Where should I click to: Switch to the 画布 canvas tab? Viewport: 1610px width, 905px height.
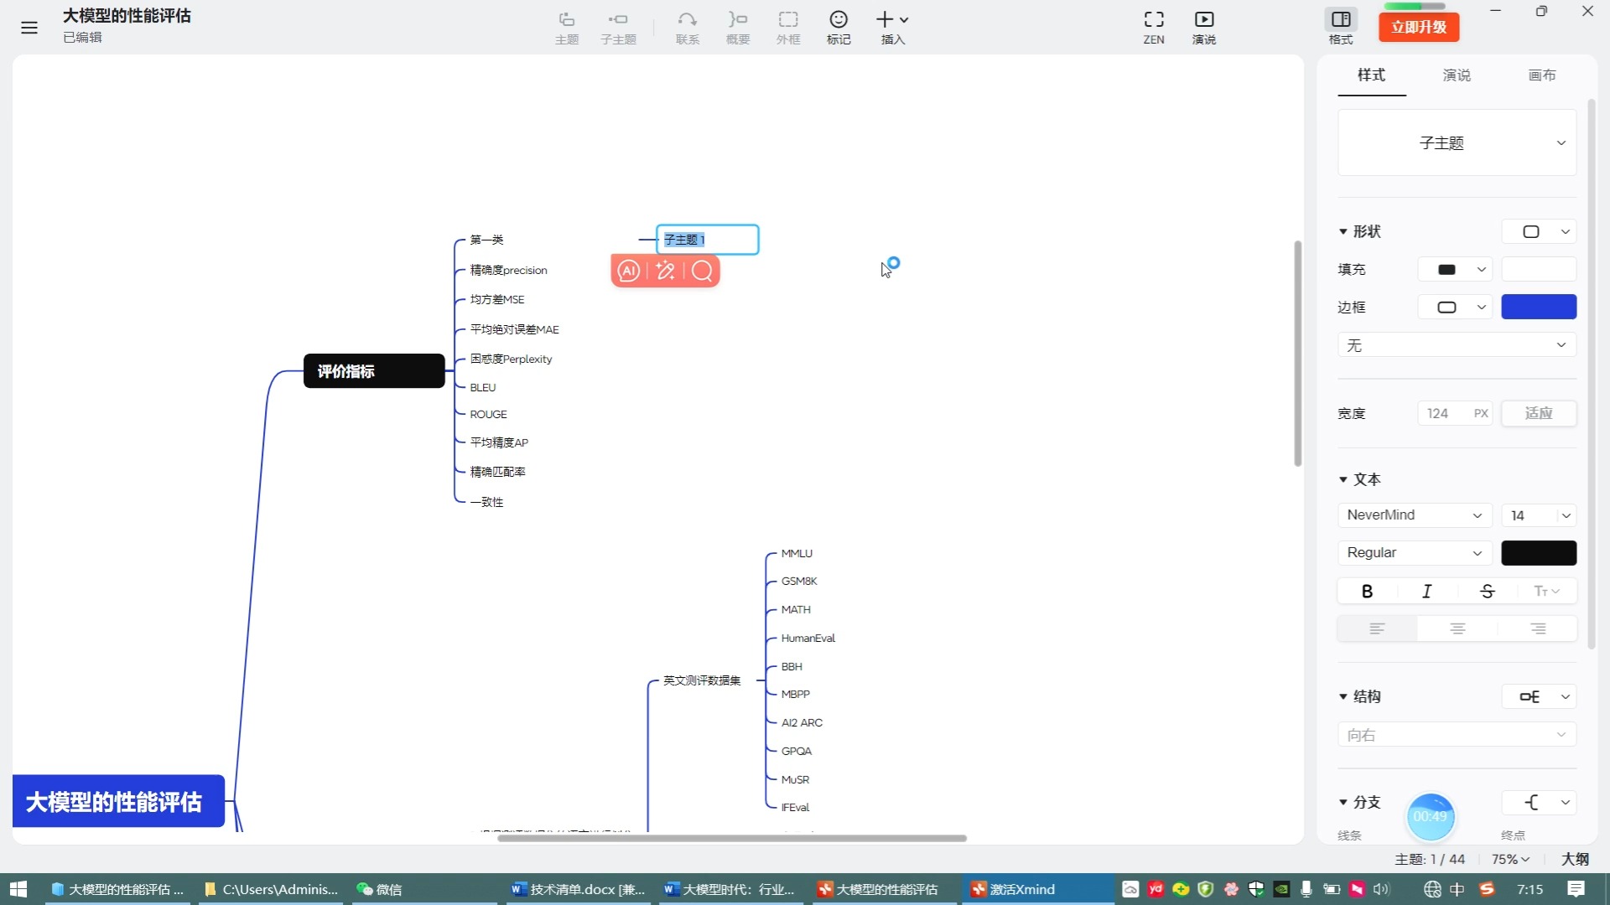1542,75
